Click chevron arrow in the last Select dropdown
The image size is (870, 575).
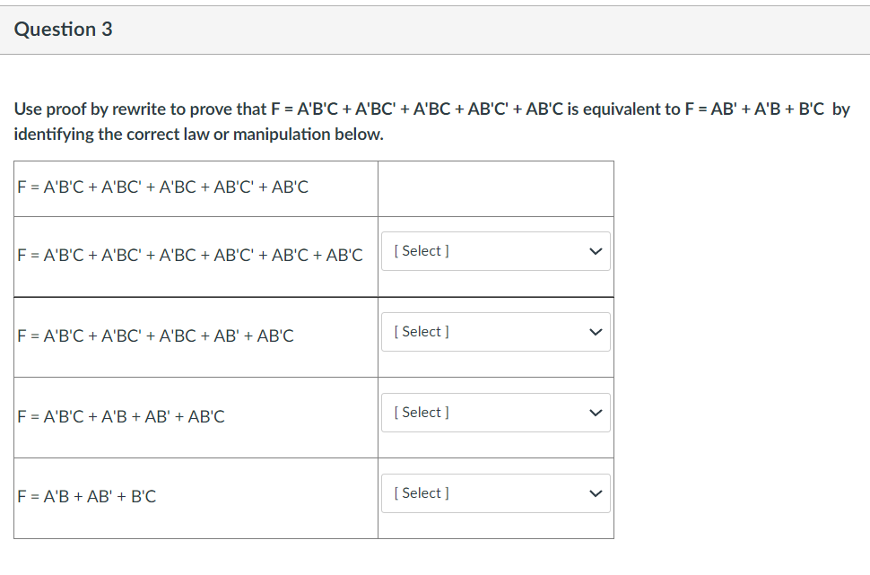click(592, 493)
